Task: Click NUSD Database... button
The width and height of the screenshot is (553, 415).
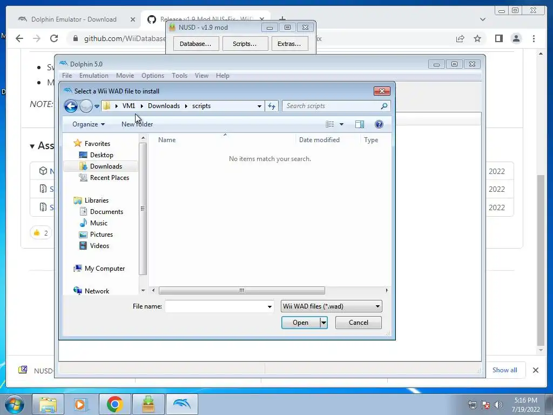Action: point(195,44)
